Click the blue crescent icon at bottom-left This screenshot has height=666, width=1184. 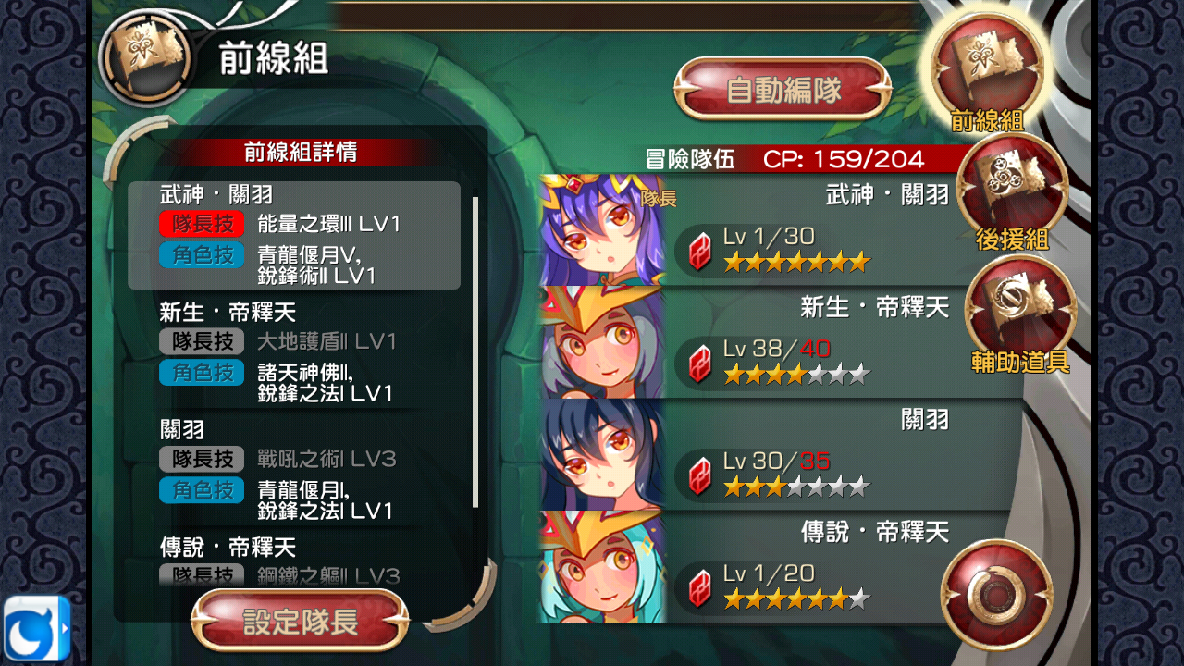[x=37, y=629]
